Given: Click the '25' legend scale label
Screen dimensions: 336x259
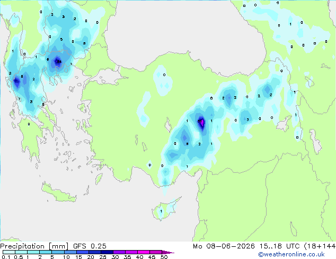Looking at the screenshot, I should point(103,257).
